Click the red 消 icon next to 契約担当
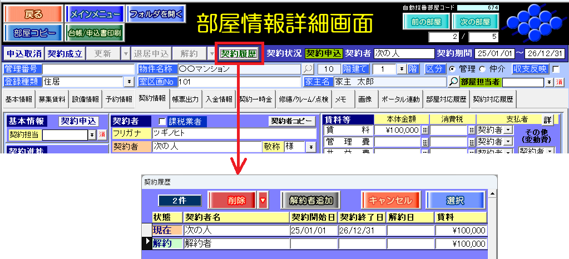569x259 pixels. (102, 135)
